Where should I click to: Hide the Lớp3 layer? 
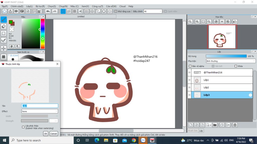[x=189, y=95]
